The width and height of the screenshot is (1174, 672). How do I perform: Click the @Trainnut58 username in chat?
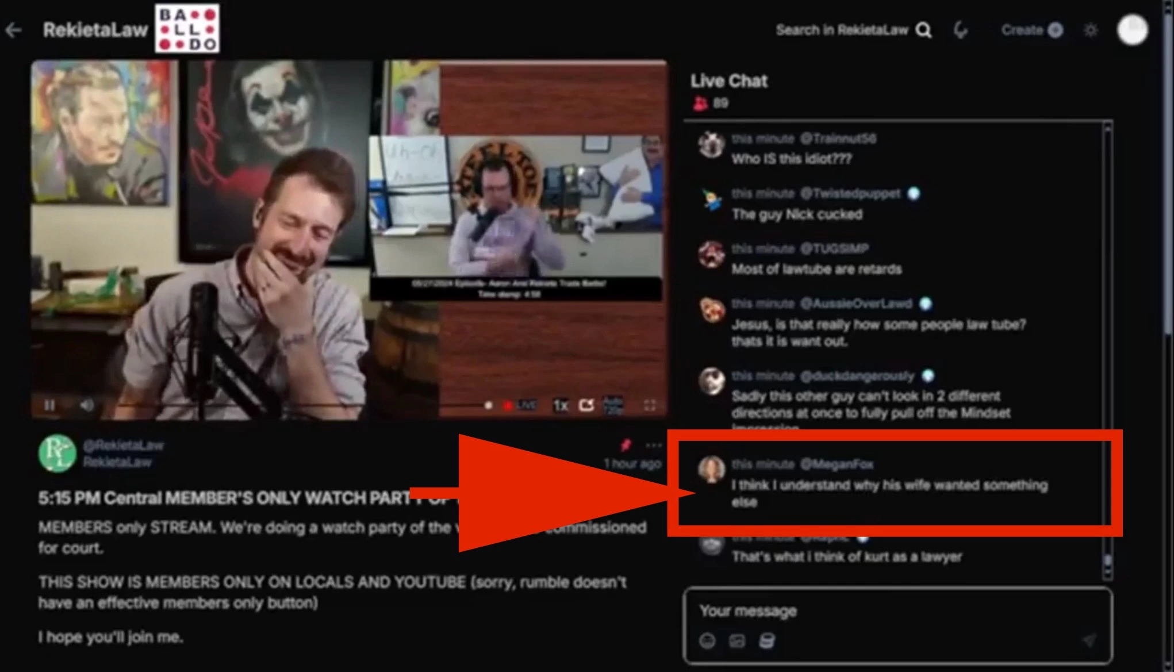(838, 139)
